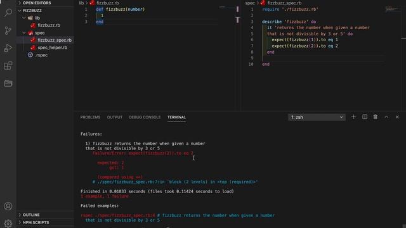Open the .rspec file

(41, 55)
